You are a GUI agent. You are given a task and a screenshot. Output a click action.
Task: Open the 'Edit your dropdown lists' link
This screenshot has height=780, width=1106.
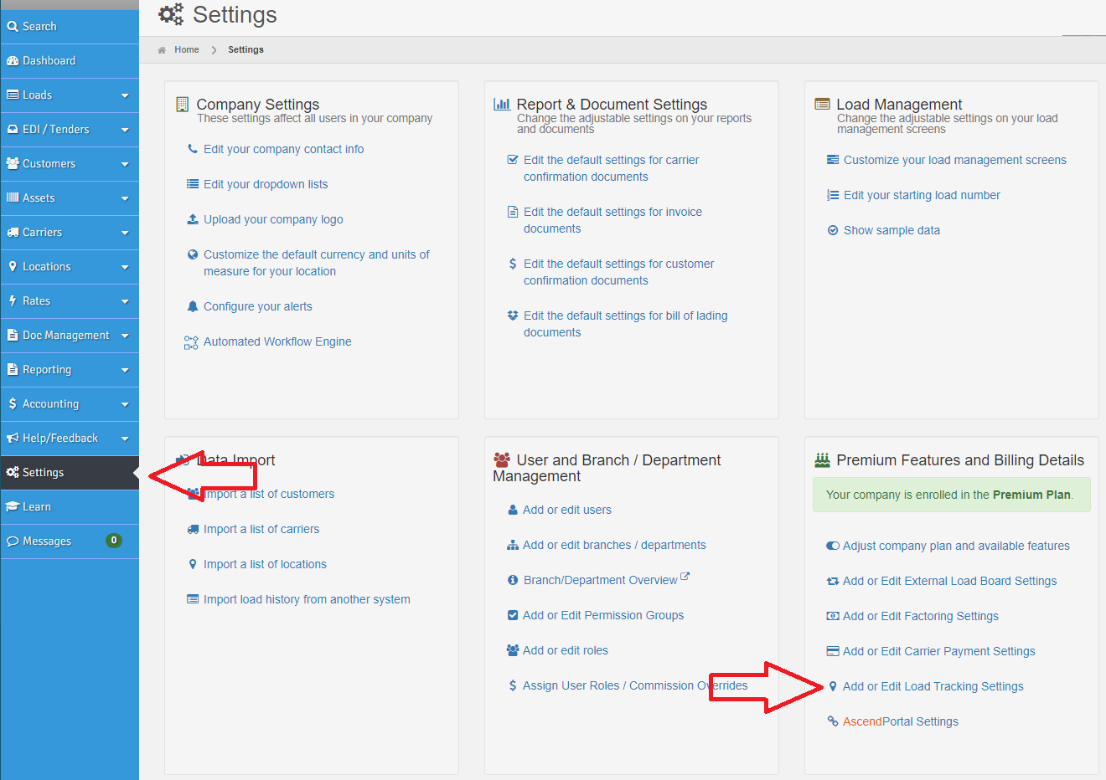click(266, 184)
